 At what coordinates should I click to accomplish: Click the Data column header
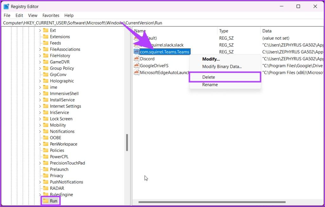(267, 31)
